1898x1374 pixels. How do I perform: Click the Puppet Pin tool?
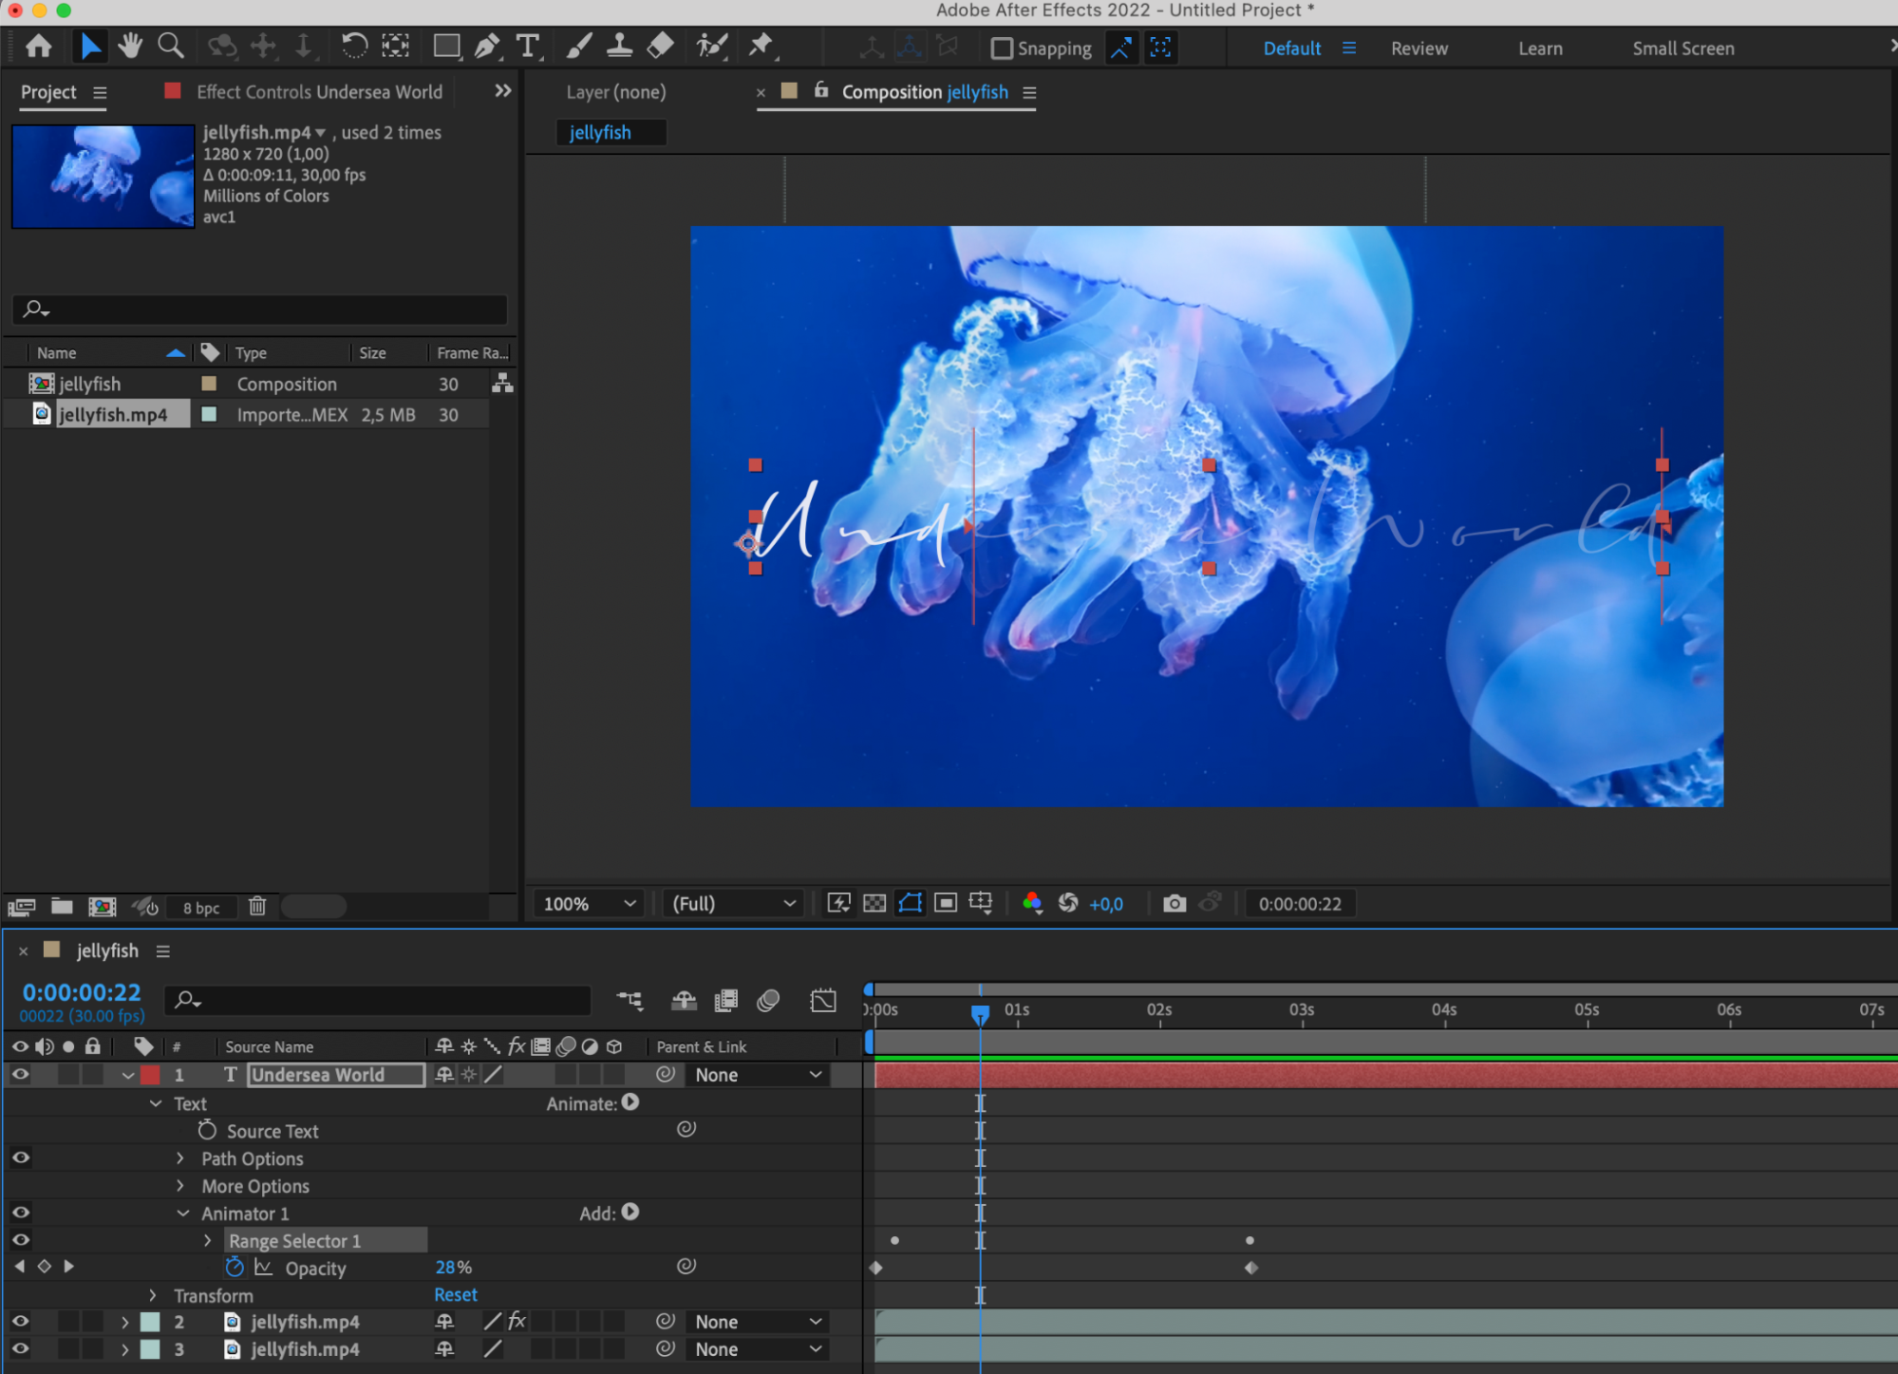[x=761, y=47]
